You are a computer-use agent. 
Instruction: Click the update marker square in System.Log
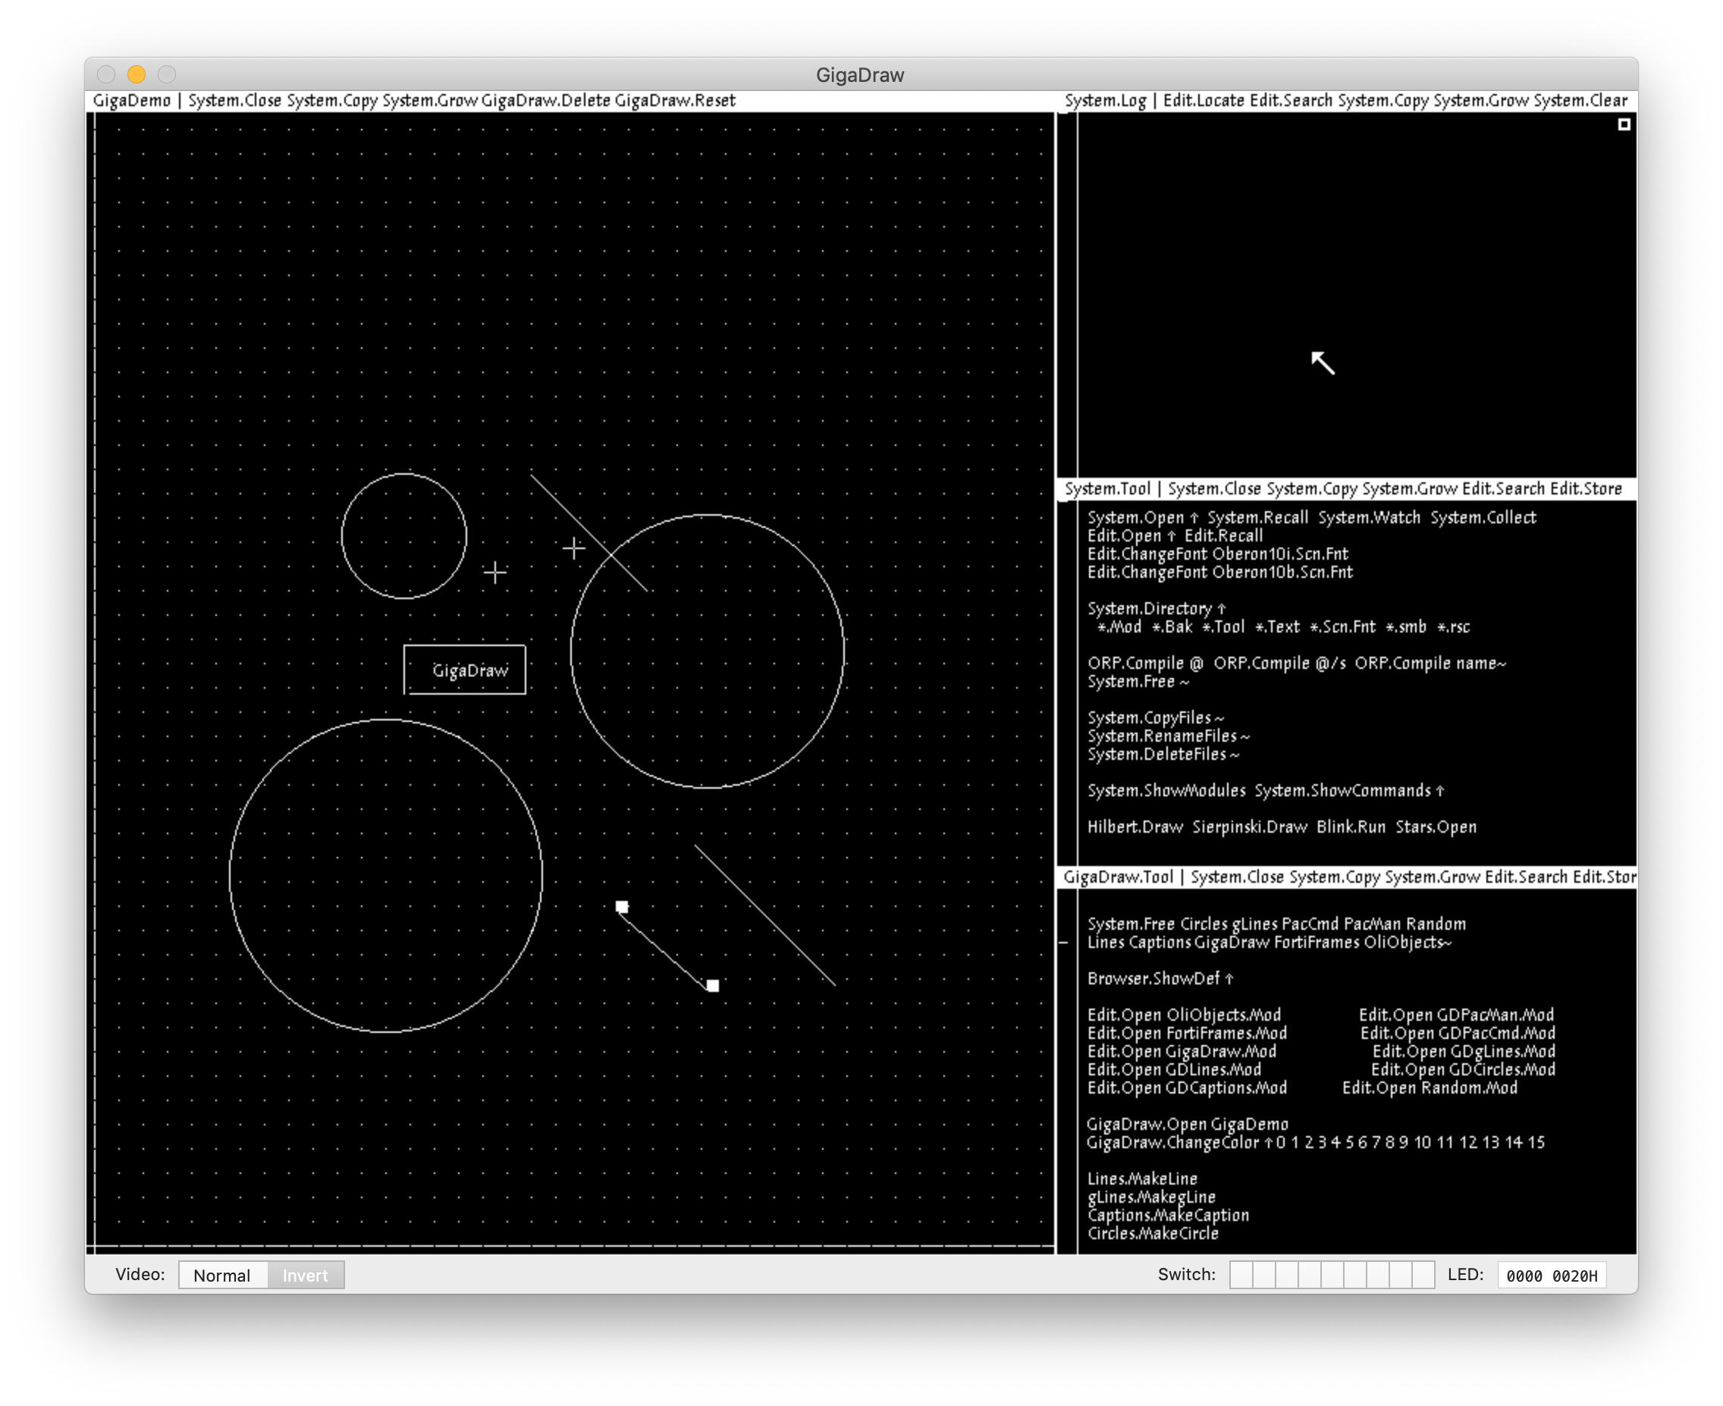[1624, 124]
